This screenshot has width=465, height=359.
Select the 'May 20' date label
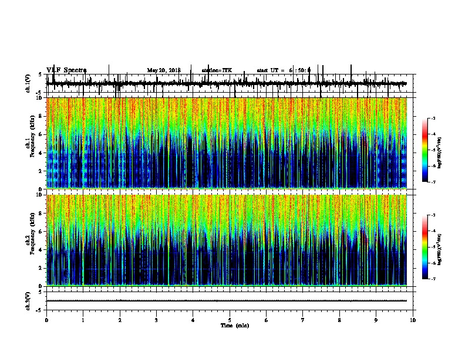(156, 70)
